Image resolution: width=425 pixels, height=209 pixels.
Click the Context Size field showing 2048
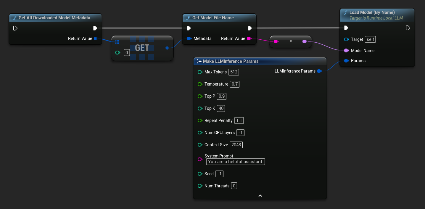click(x=236, y=145)
